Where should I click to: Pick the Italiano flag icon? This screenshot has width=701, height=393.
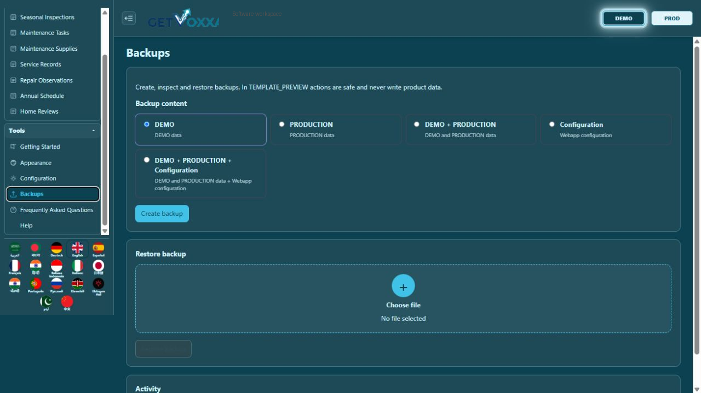(77, 267)
